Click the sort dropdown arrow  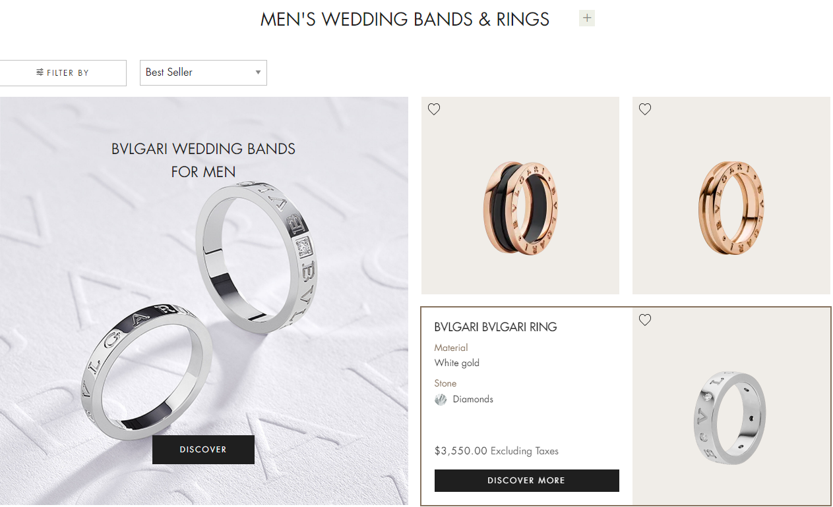pyautogui.click(x=258, y=72)
